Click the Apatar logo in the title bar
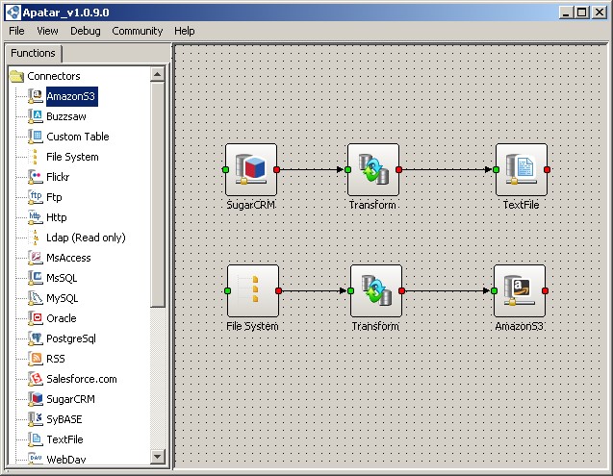The image size is (613, 476). pyautogui.click(x=13, y=13)
